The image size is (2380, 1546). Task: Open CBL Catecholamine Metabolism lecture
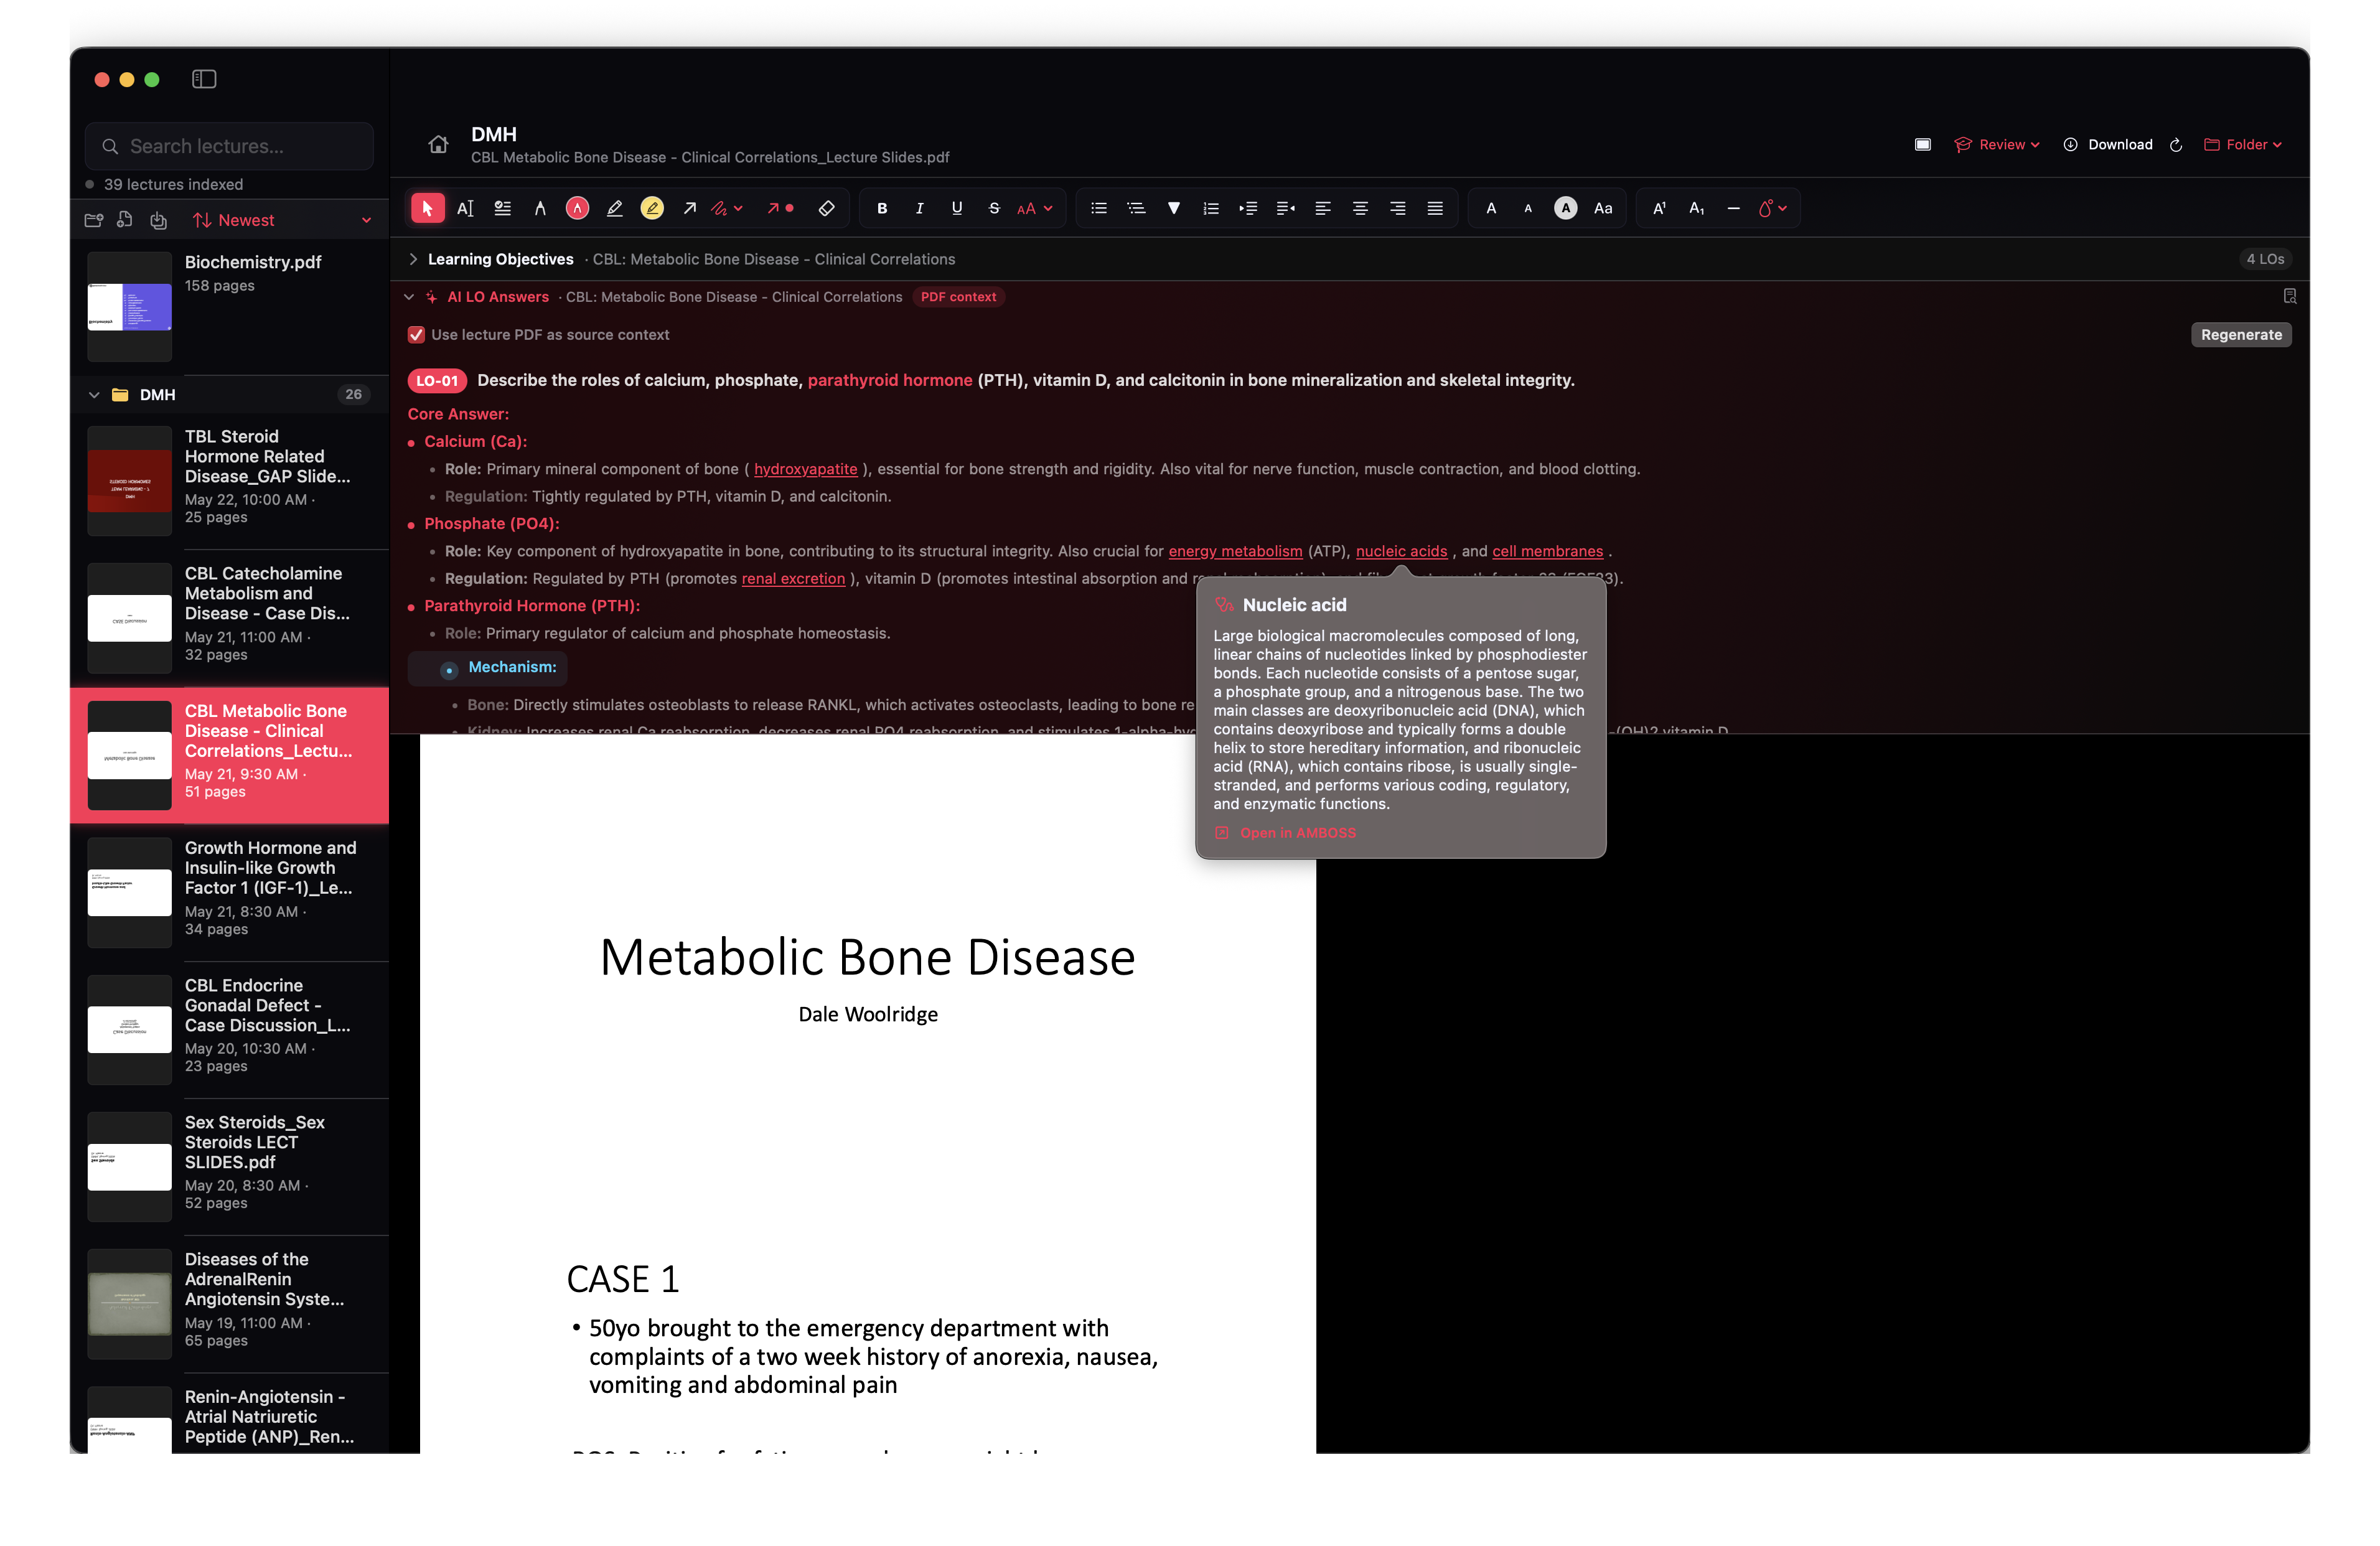229,617
